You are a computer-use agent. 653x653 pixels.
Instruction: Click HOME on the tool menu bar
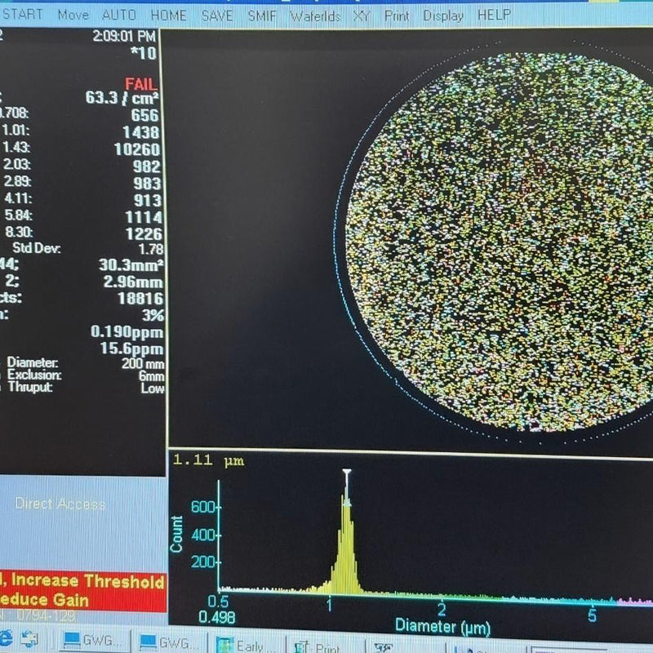[x=171, y=15]
